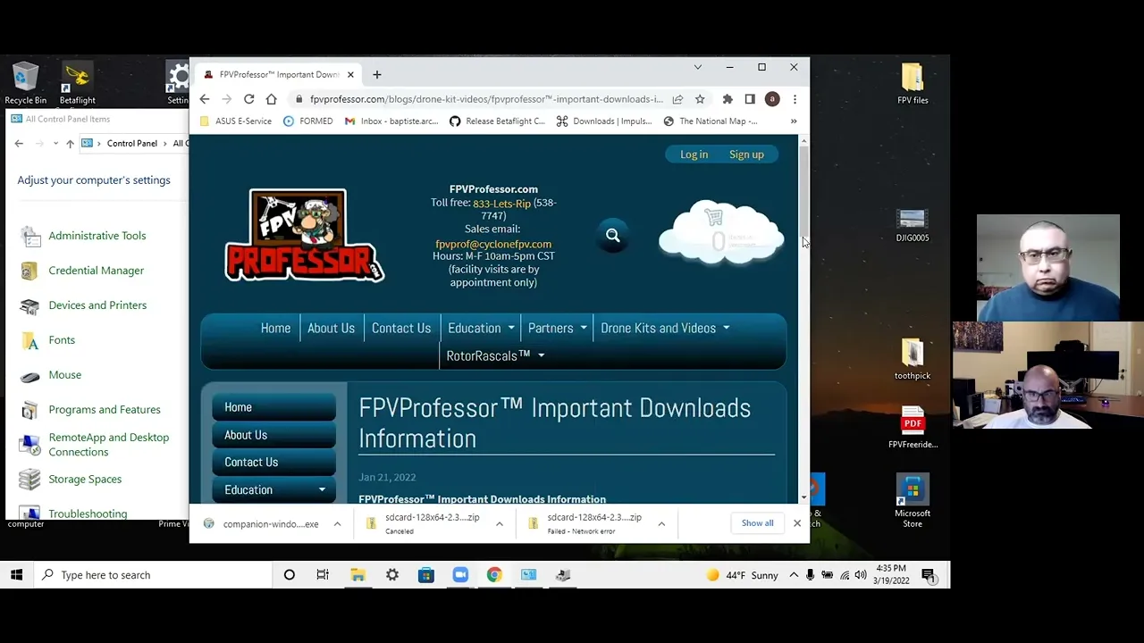Open the Betaflight desktop shortcut
1144x643 pixels.
coord(77,83)
